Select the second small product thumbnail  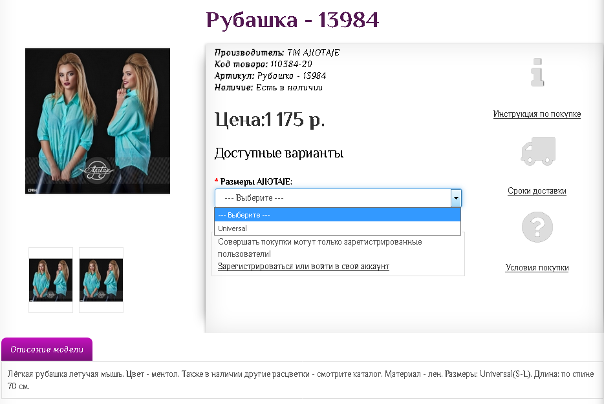coord(101,280)
